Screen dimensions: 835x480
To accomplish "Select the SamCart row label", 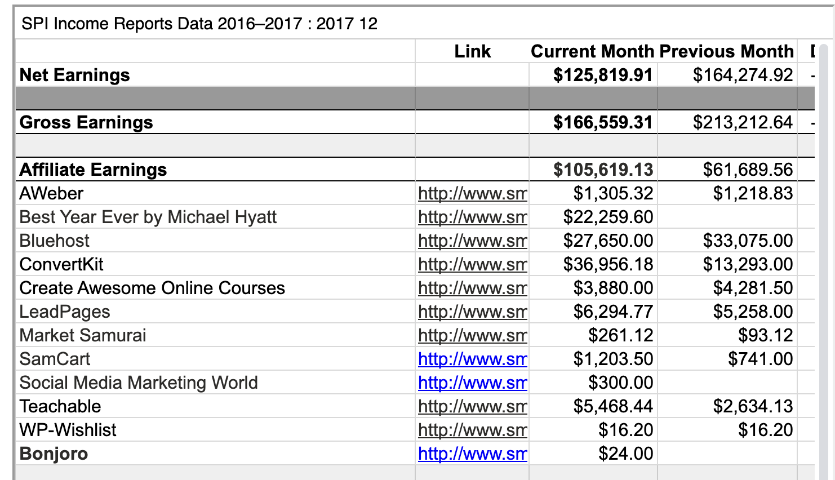I will pyautogui.click(x=55, y=359).
